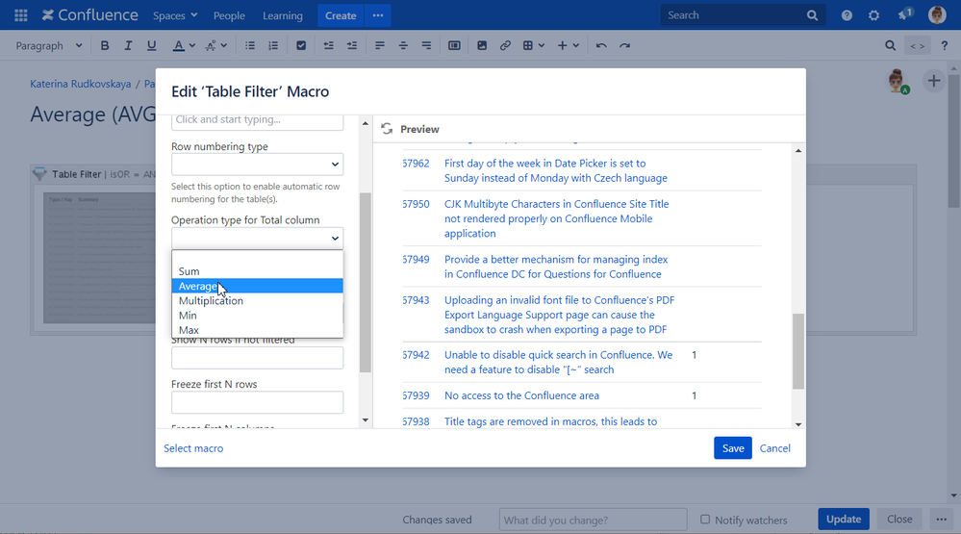Viewport: 961px width, 534px height.
Task: Open the Learning menu
Action: (x=283, y=15)
